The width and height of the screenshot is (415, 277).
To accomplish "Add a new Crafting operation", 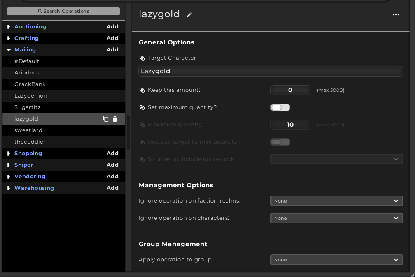I will tap(112, 38).
